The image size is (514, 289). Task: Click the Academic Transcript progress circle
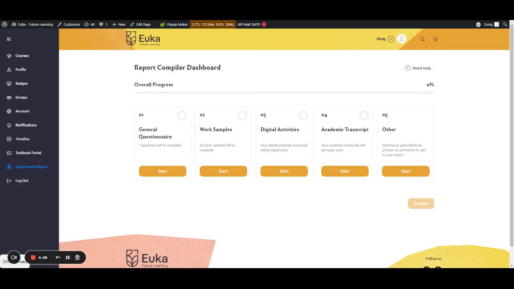point(364,116)
